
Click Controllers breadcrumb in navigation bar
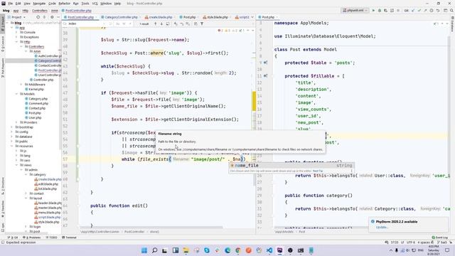pos(40,11)
